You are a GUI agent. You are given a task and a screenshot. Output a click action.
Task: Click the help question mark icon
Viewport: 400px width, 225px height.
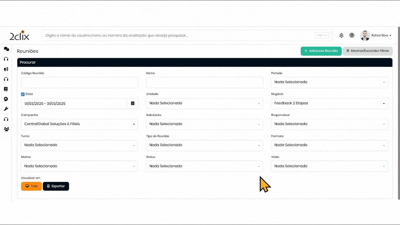tap(352, 35)
